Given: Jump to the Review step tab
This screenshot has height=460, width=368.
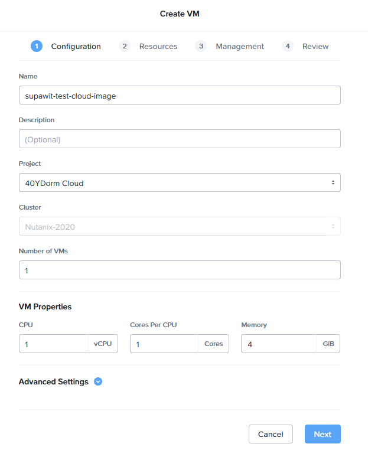Looking at the screenshot, I should 315,46.
